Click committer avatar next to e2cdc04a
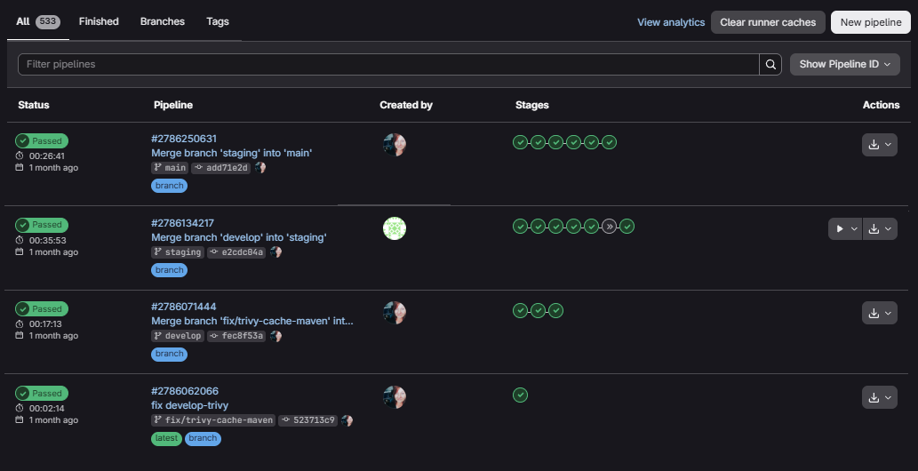Image resolution: width=918 pixels, height=471 pixels. pos(275,251)
